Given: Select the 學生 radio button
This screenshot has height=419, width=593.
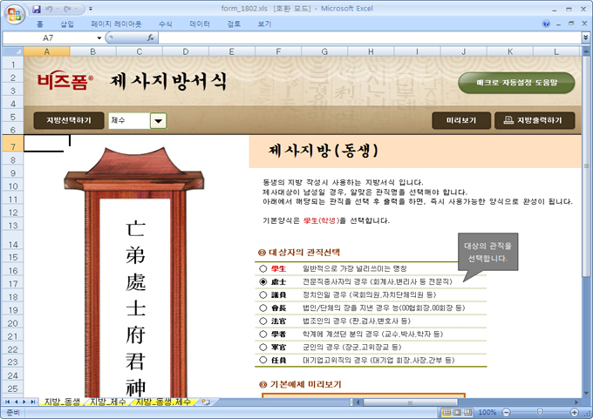Looking at the screenshot, I should pos(263,268).
